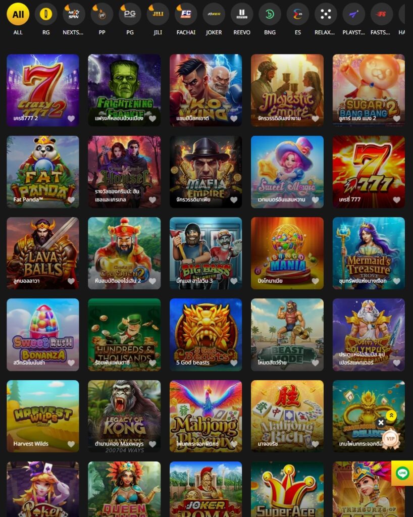Expand floating menu with yellow chevron
The width and height of the screenshot is (413, 517).
(x=391, y=416)
